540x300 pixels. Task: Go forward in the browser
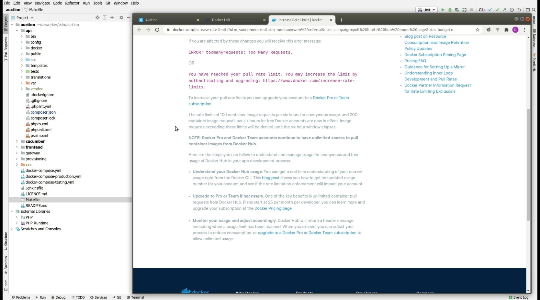click(x=148, y=30)
